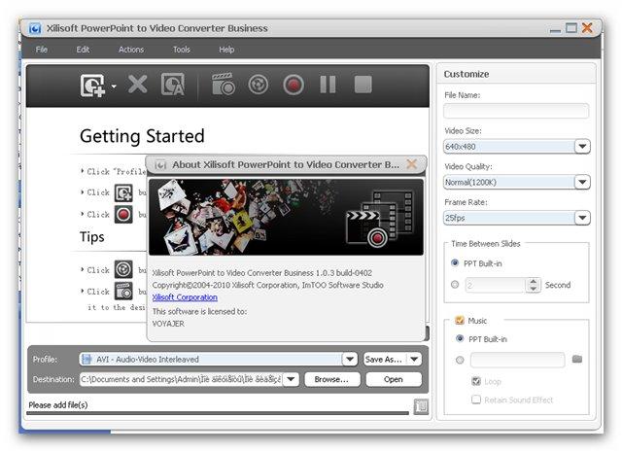This screenshot has height=452, width=622.
Task: Maximize the main window
Action: point(571,28)
